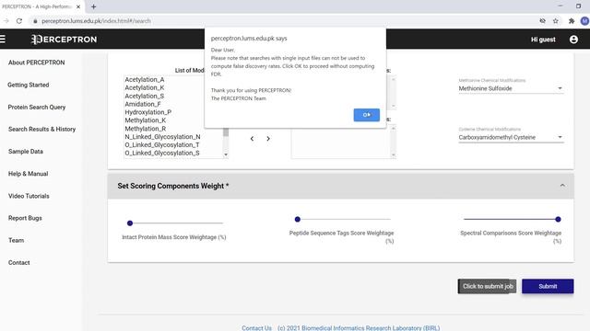Viewport: 590px width, 331px height.
Task: Move modification left with the back arrow
Action: pyautogui.click(x=252, y=139)
